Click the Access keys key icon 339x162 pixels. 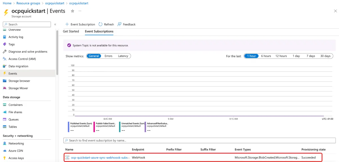4,158
